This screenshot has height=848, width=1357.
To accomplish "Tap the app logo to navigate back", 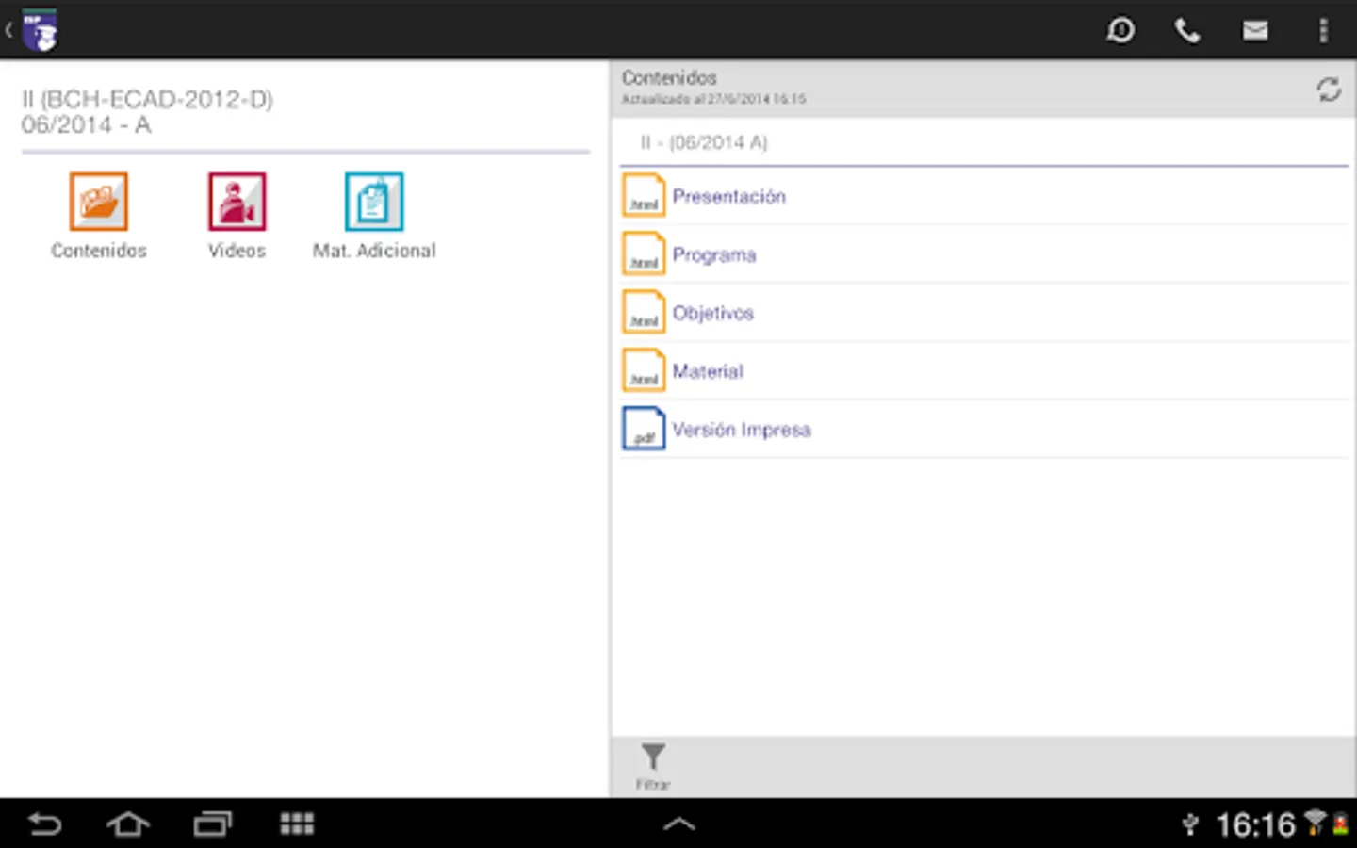I will [x=38, y=31].
